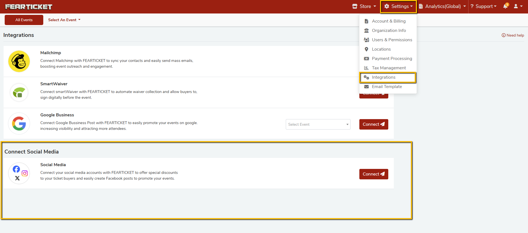
Task: Click the Integrations page title
Action: (18, 35)
